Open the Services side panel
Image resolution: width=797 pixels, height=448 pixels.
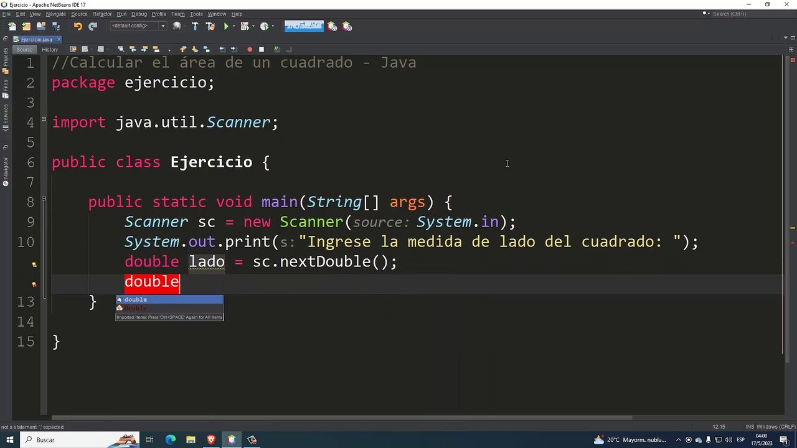point(6,118)
